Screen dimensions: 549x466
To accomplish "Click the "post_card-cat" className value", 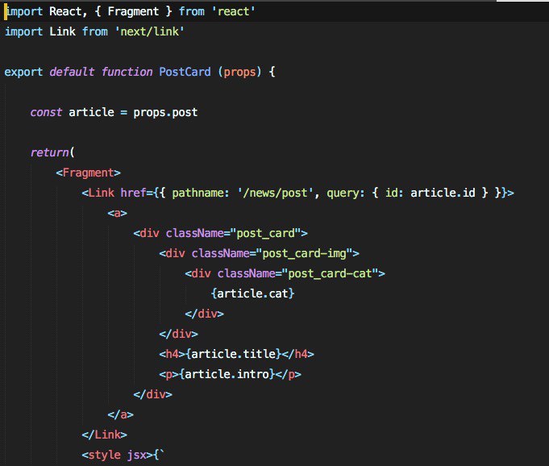I will (331, 274).
